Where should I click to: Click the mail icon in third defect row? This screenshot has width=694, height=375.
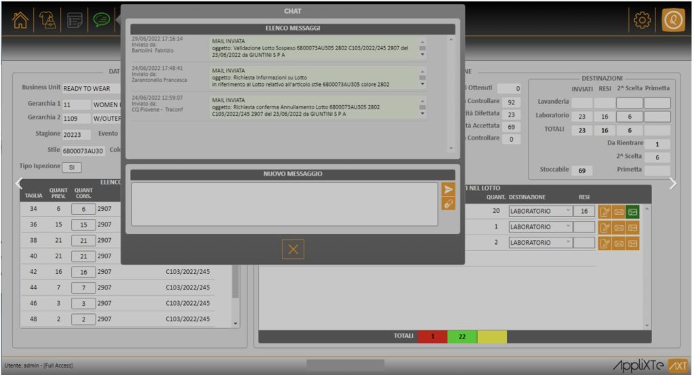[x=619, y=243]
